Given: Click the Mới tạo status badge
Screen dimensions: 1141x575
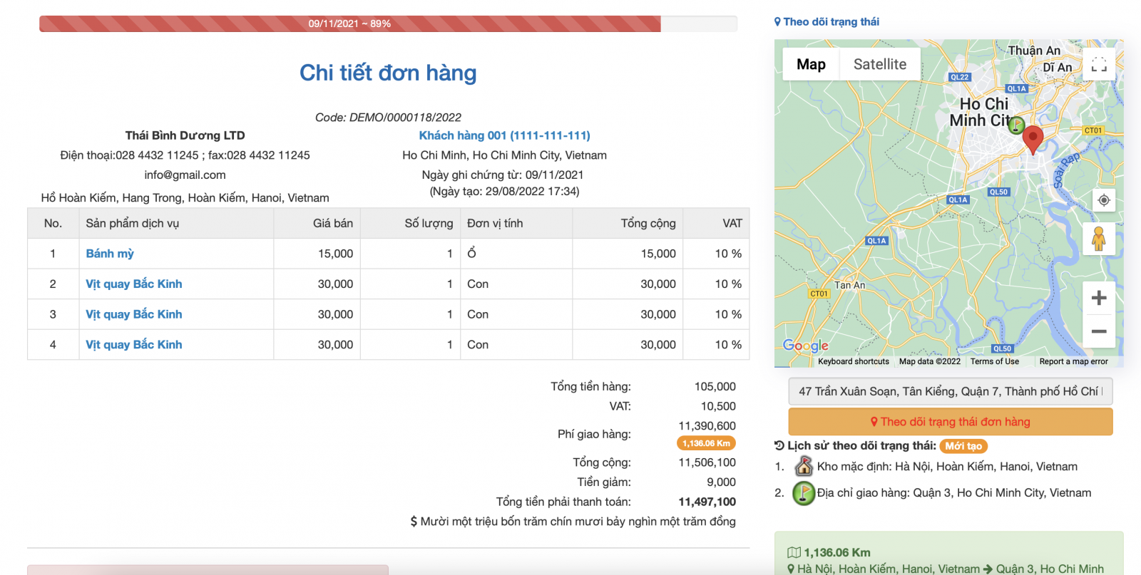Looking at the screenshot, I should 963,446.
